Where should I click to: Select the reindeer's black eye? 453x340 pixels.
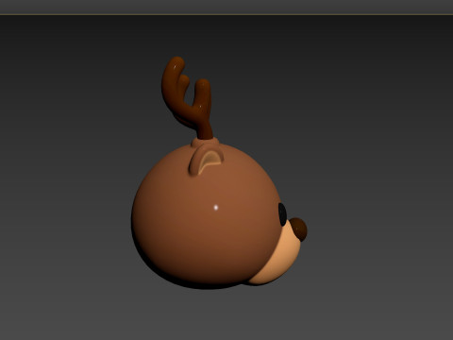pos(282,214)
